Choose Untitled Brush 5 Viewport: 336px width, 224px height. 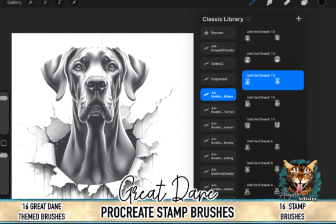tap(273, 167)
